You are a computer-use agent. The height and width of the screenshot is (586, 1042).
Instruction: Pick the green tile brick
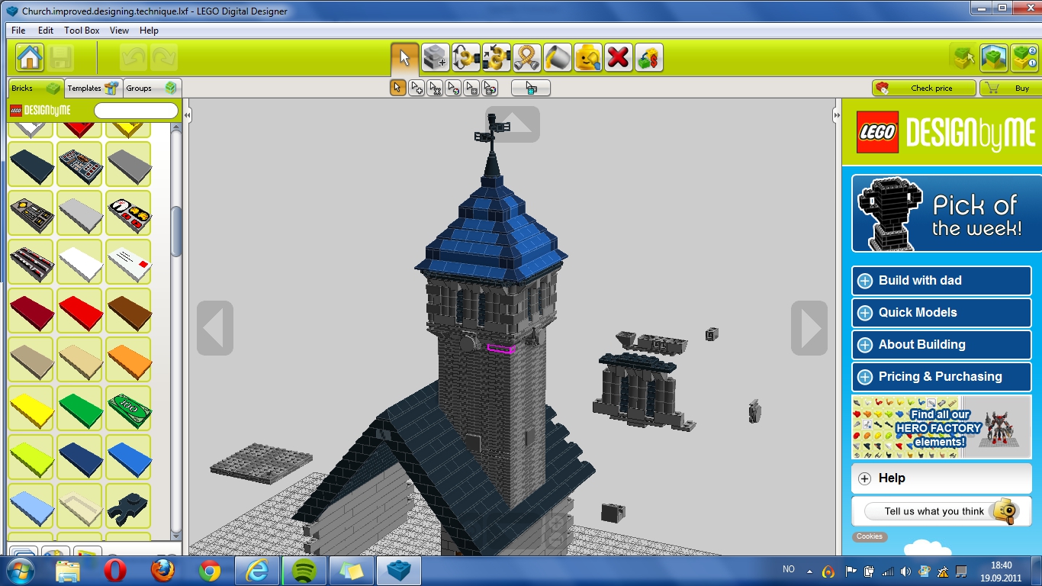[79, 408]
